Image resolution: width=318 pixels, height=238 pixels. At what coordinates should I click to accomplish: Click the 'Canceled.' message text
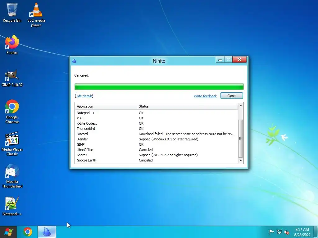point(82,75)
